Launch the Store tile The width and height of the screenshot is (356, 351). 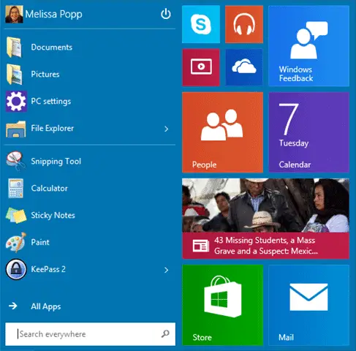222,305
